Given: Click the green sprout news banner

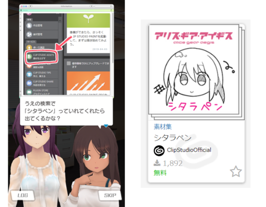Looking at the screenshot, I should 88,21.
